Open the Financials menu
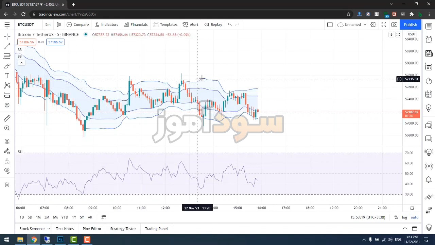Image resolution: width=435 pixels, height=245 pixels. 136,24
